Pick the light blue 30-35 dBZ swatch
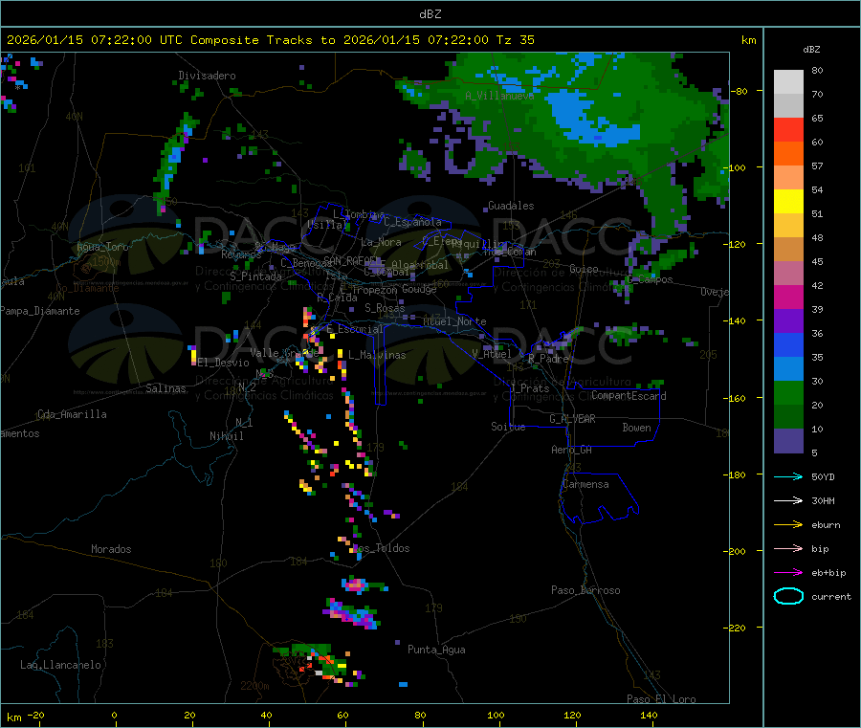Screen dimensions: 861x728 coord(788,369)
